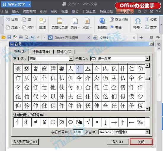Image resolution: width=163 pixels, height=151 pixels.
Task: Click 插入到符号栏(Y) button
Action: (25, 142)
